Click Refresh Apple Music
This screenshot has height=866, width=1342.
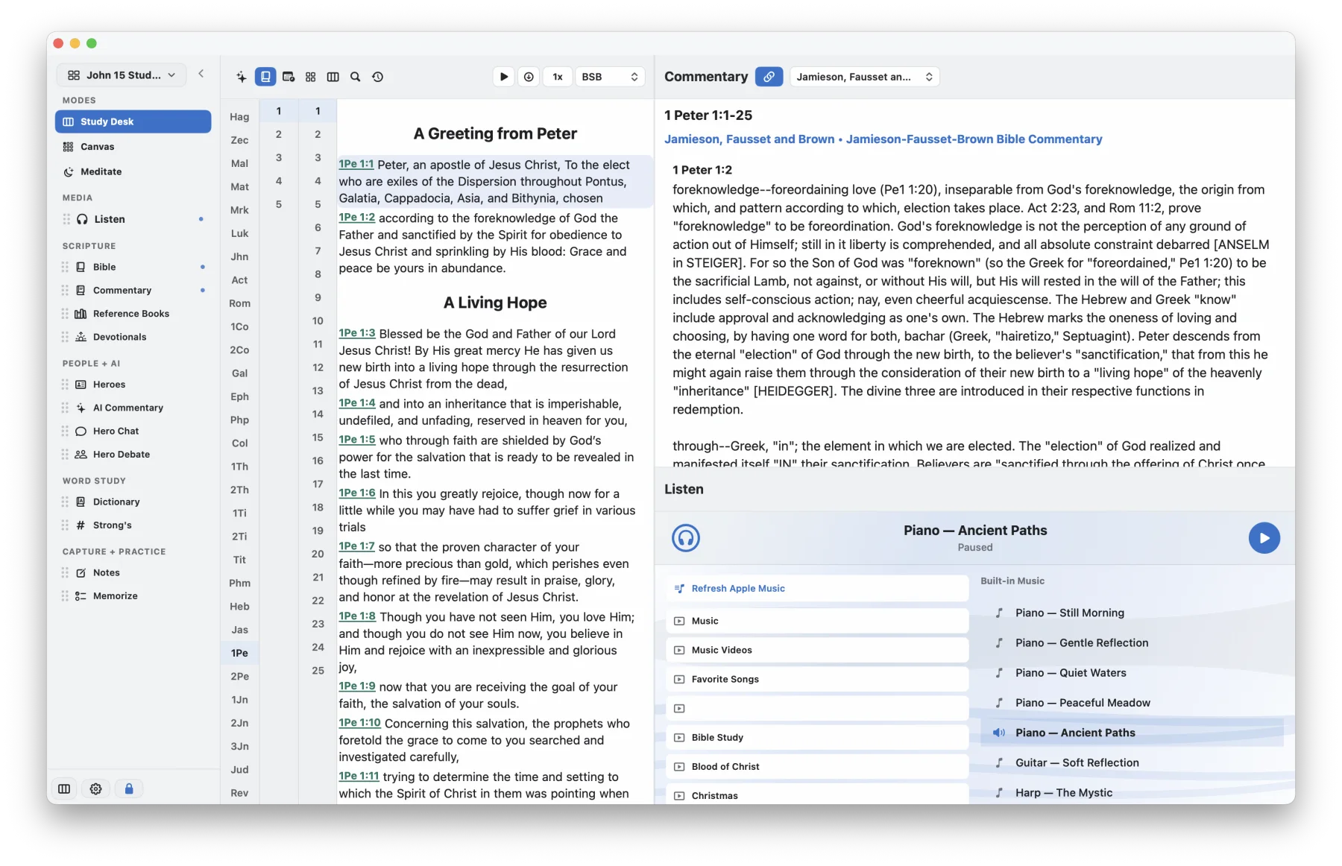817,589
